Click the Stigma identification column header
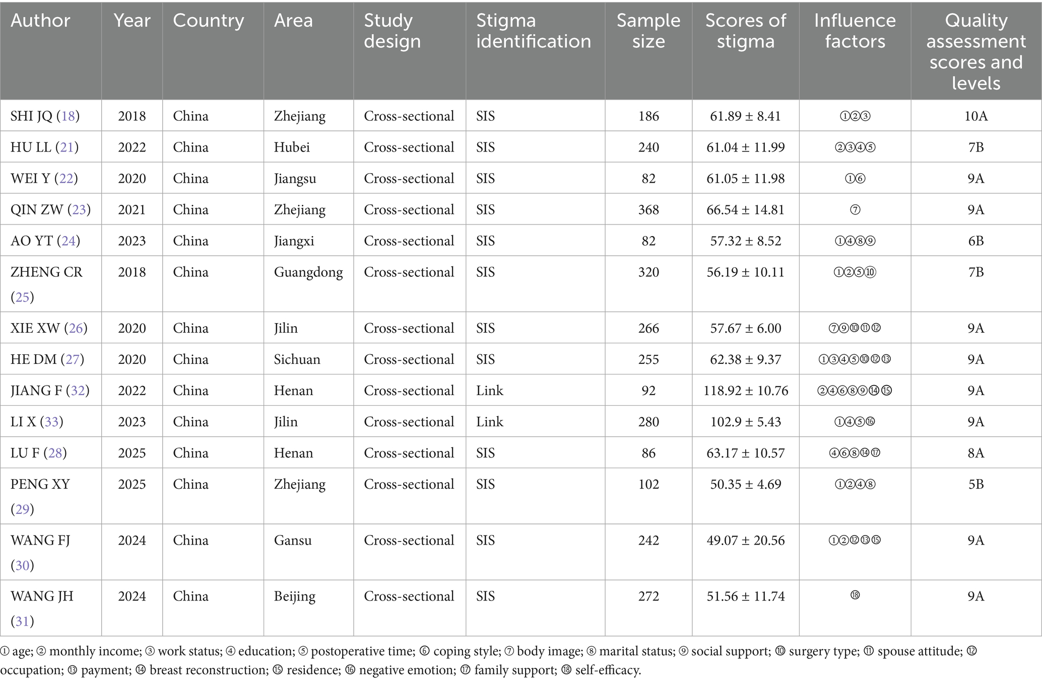This screenshot has width=1042, height=687. coord(533,31)
